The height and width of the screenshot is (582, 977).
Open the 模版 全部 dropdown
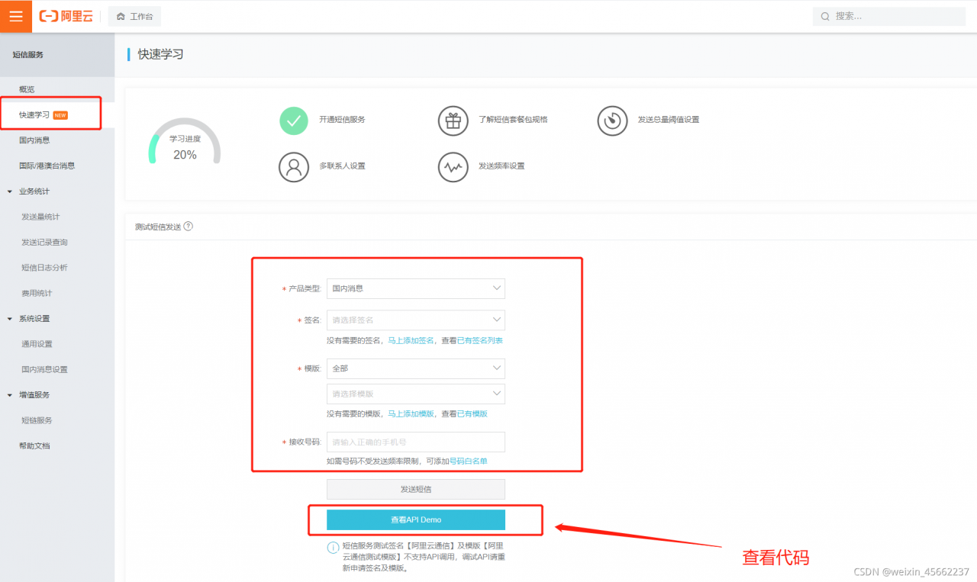coord(416,368)
